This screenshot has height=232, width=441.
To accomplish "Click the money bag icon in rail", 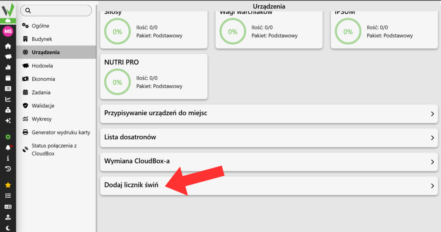I will tap(8, 110).
